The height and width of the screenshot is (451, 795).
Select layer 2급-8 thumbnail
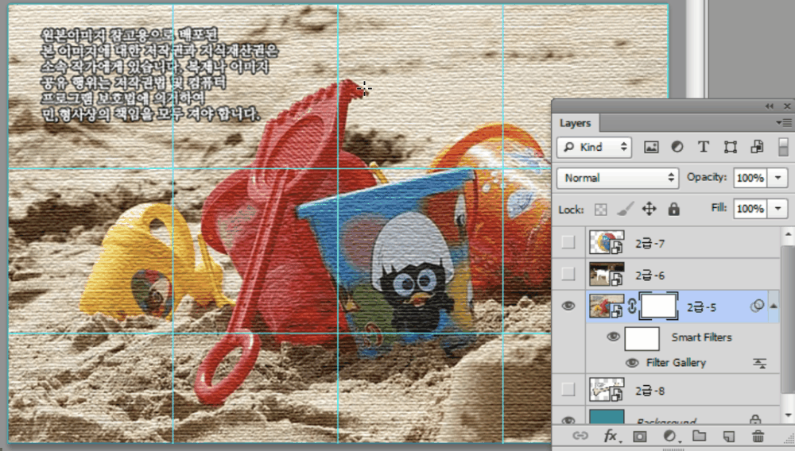pyautogui.click(x=607, y=389)
